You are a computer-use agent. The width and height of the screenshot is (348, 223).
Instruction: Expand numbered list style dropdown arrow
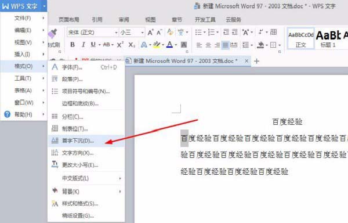pyautogui.click(x=217, y=33)
